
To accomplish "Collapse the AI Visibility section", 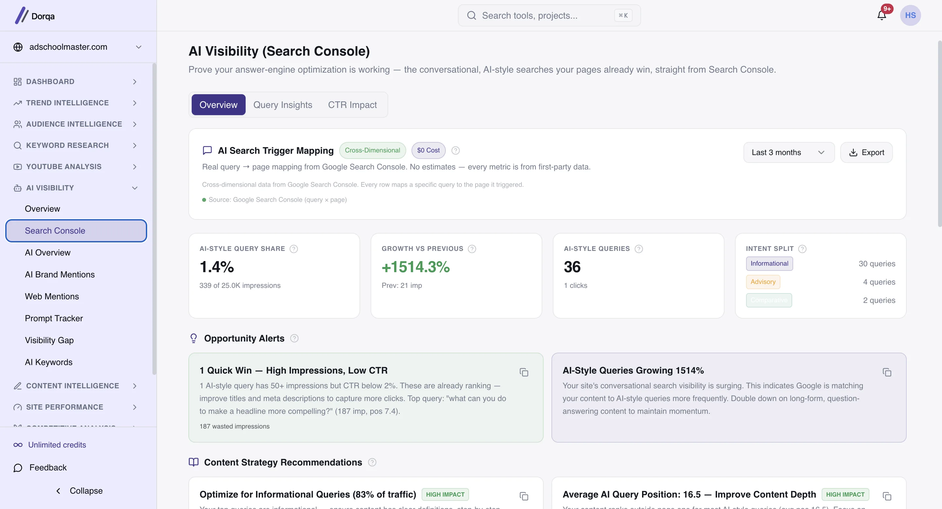I will [76, 188].
